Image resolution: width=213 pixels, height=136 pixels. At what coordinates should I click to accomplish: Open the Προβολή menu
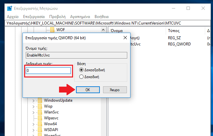pos(57,17)
